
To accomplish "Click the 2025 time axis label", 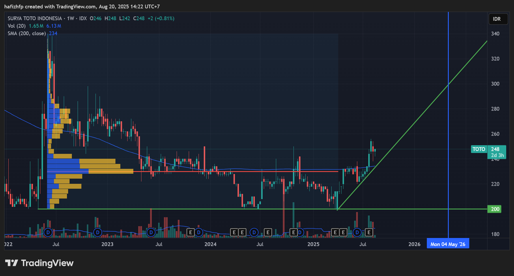I will 313,244.
